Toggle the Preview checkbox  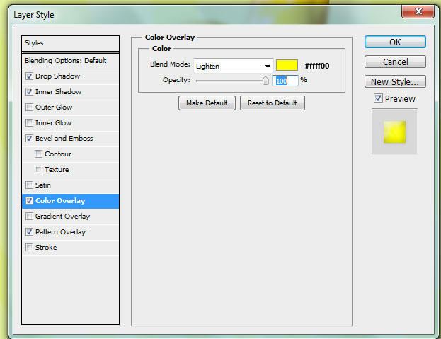coord(378,98)
